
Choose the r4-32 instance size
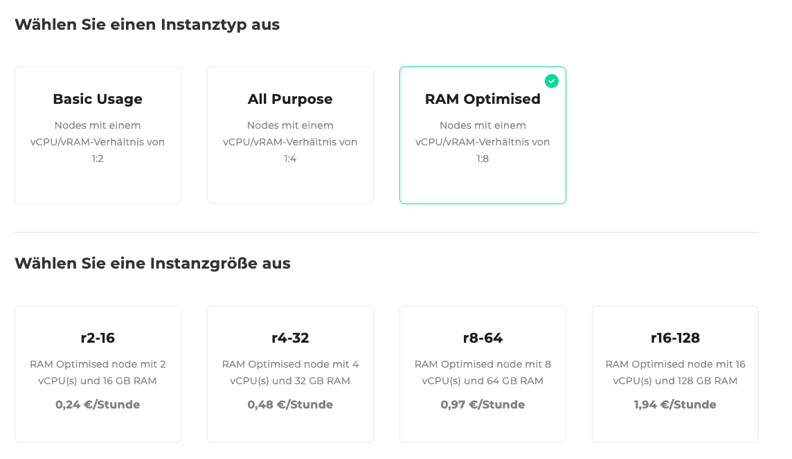[x=290, y=374]
